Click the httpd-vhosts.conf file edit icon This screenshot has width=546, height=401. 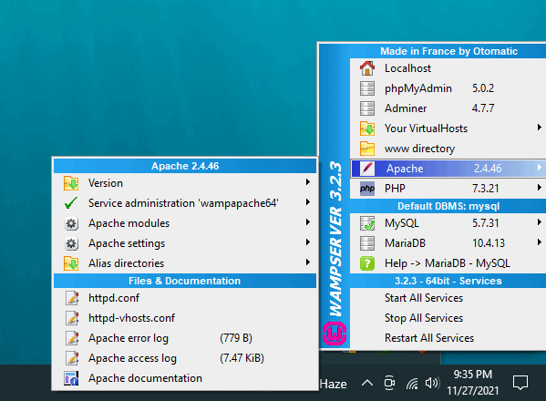point(72,318)
